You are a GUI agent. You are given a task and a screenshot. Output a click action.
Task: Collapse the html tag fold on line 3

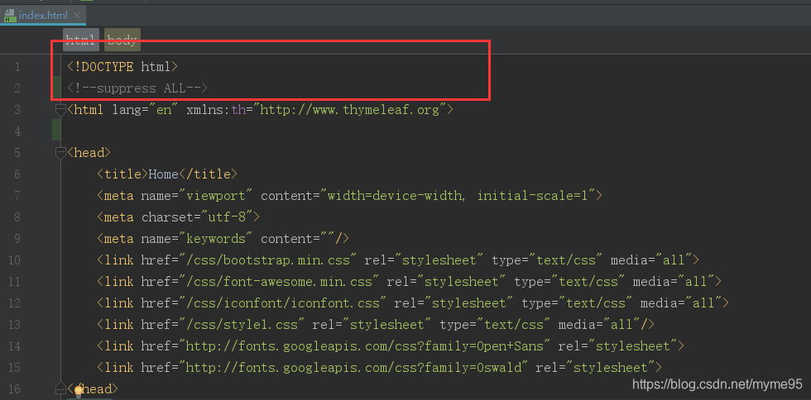[x=60, y=110]
